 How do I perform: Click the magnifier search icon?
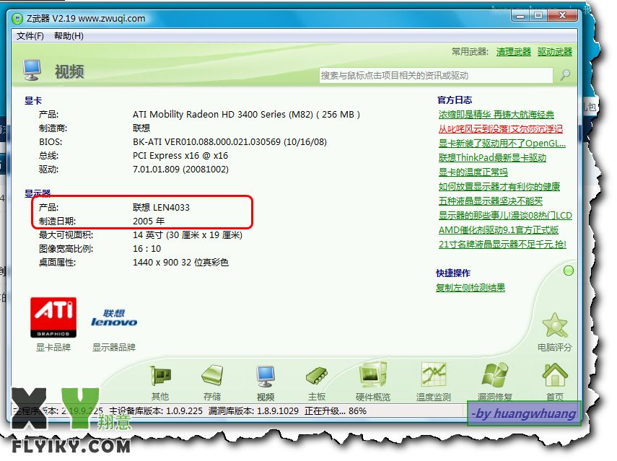tap(565, 75)
